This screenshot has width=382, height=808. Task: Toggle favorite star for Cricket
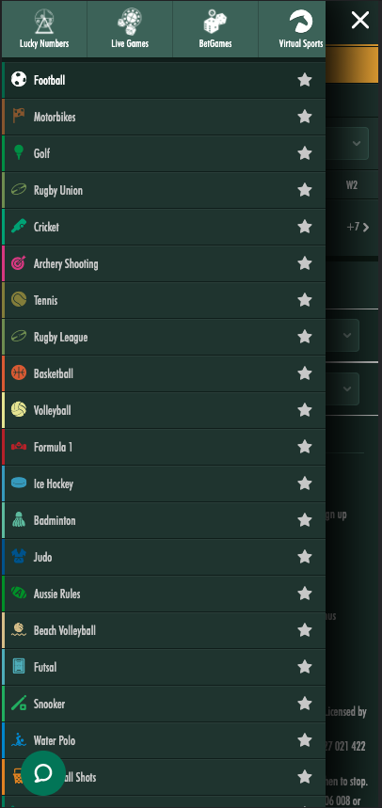point(305,226)
